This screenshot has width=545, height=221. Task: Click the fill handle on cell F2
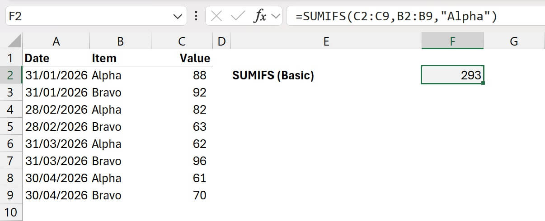(x=484, y=83)
